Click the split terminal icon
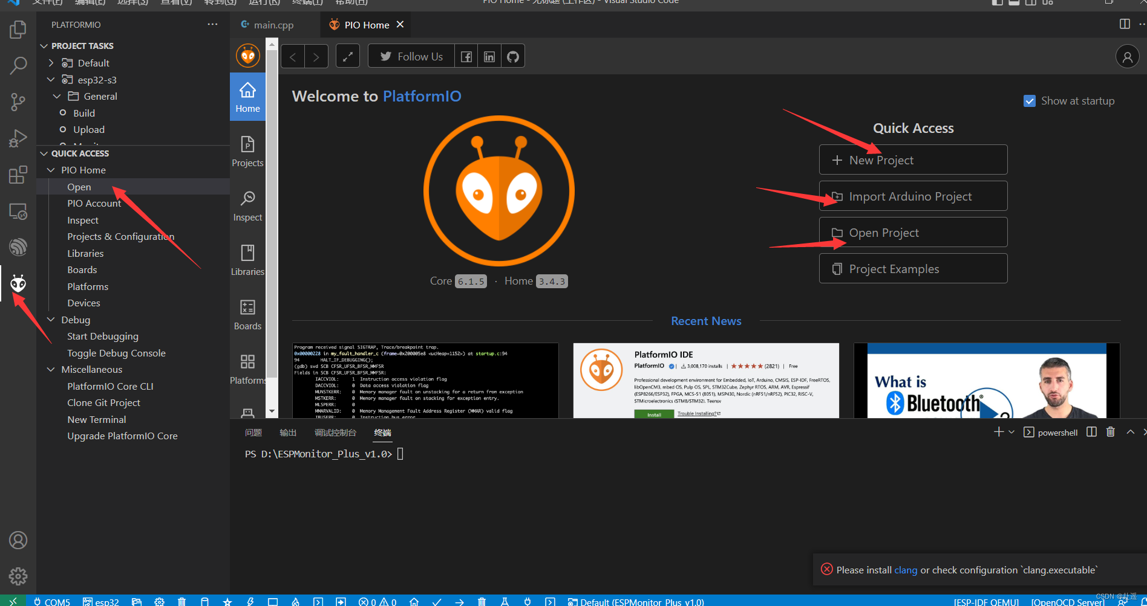This screenshot has height=606, width=1147. pos(1091,432)
